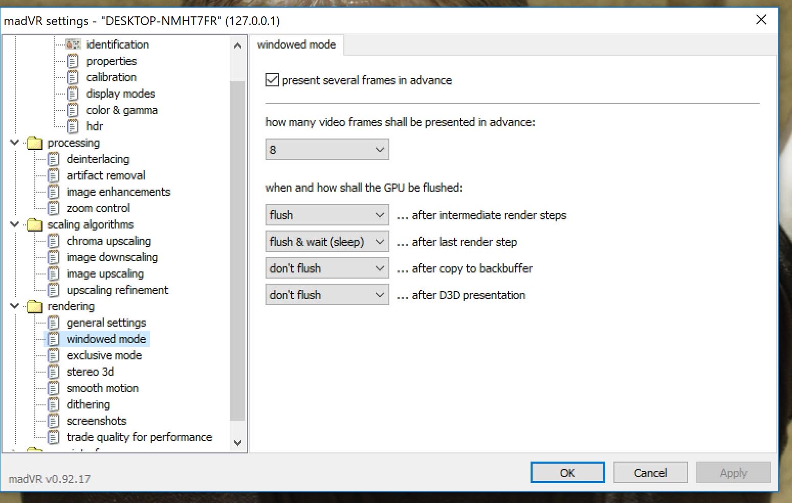This screenshot has height=503, width=792.
Task: Open the display modes tree item
Action: pyautogui.click(x=121, y=94)
